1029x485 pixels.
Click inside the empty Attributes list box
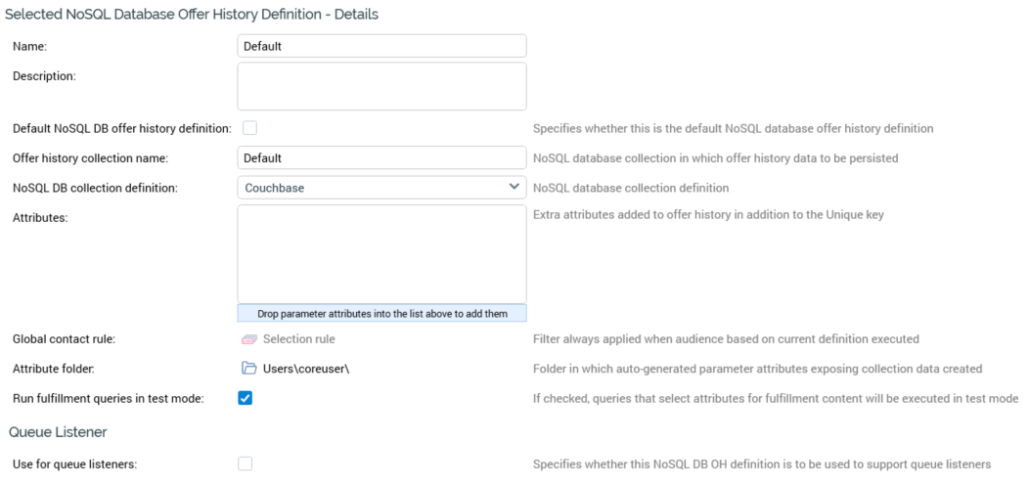coord(381,254)
